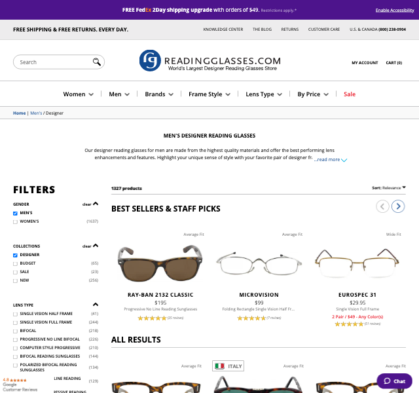
Task: Open The Blog link
Action: tap(262, 29)
